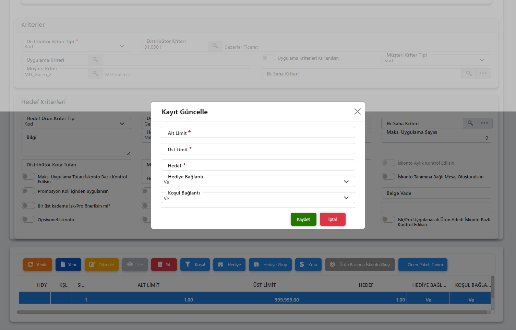Enable Promosyon Koli içinden uygulansın switch
This screenshot has height=330, width=516.
pyautogui.click(x=28, y=191)
